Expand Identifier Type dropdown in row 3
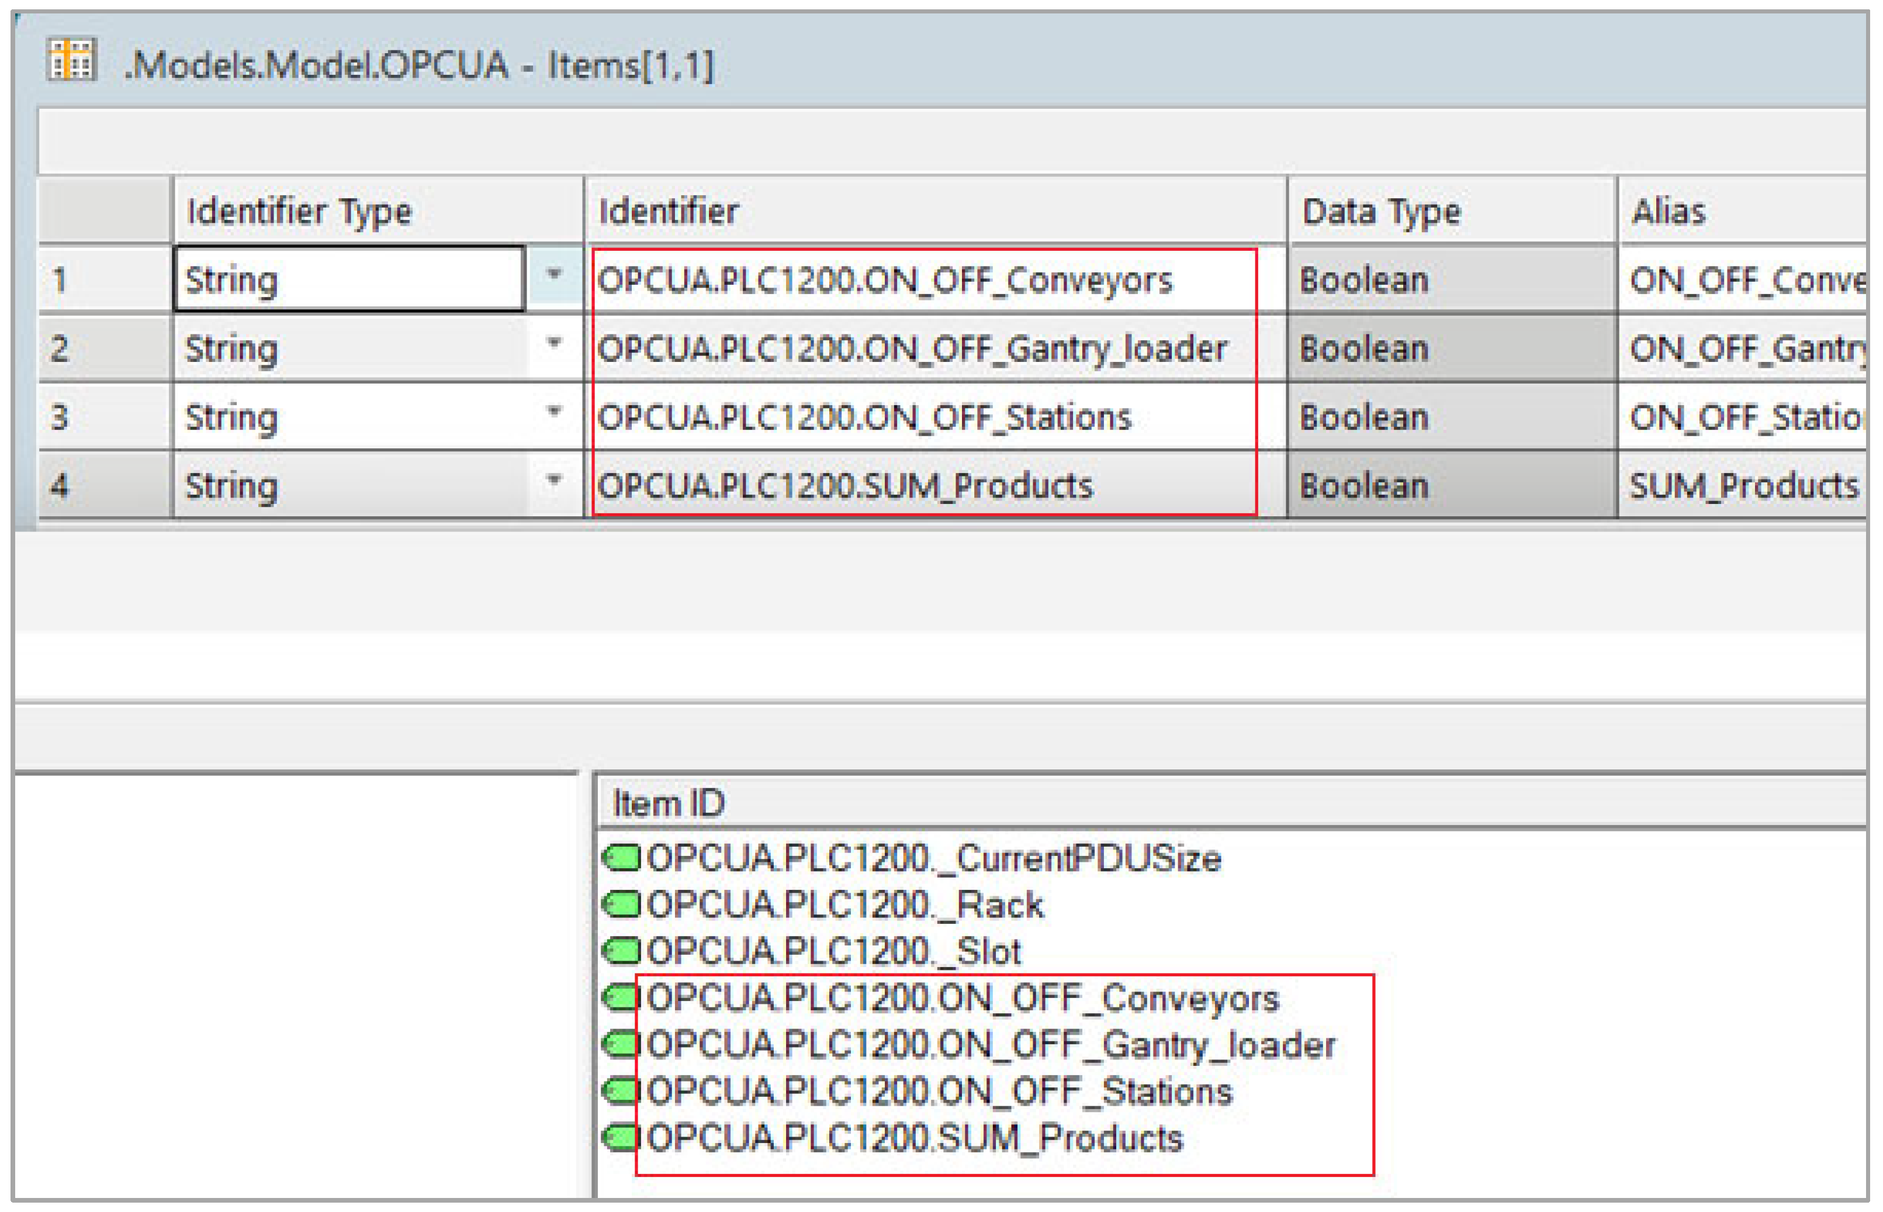The width and height of the screenshot is (1883, 1212). tap(555, 411)
